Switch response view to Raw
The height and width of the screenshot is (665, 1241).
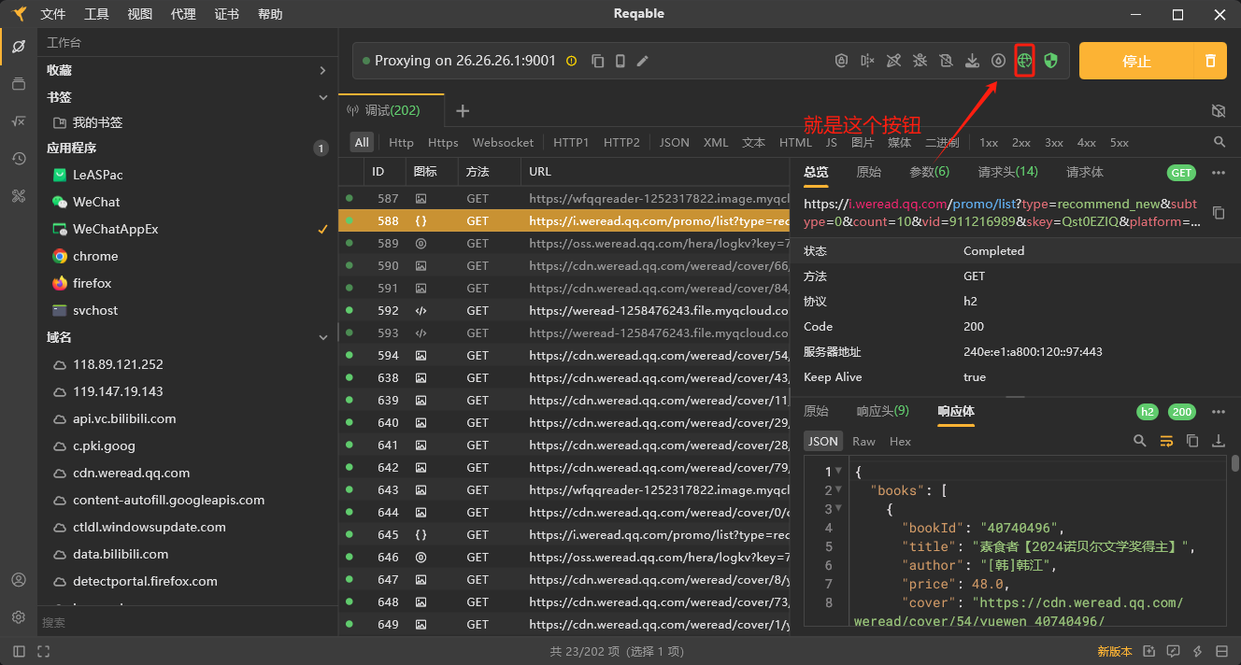(864, 441)
